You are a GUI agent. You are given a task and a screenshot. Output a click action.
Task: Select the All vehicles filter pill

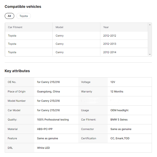click(9, 16)
